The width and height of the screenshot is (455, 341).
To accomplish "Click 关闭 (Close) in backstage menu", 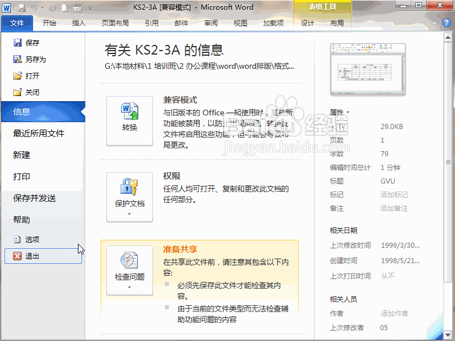I will coord(26,93).
